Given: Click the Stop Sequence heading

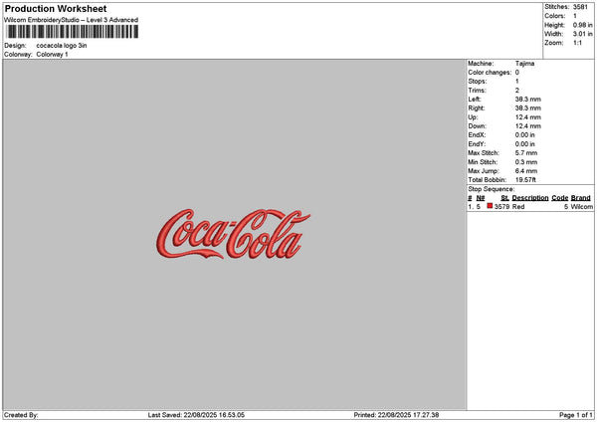Looking at the screenshot, I should 492,189.
